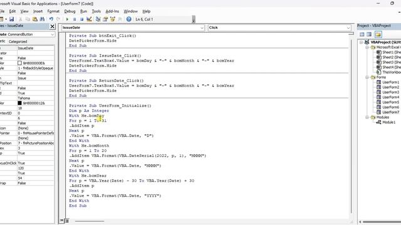Image resolution: width=401 pixels, height=225 pixels.
Task: Toggle Folders icon in Project panel
Action: coord(378,34)
